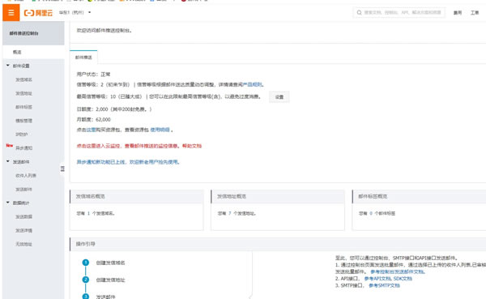
Task: Click the 邮件标签概览 card header
Action: (x=419, y=196)
